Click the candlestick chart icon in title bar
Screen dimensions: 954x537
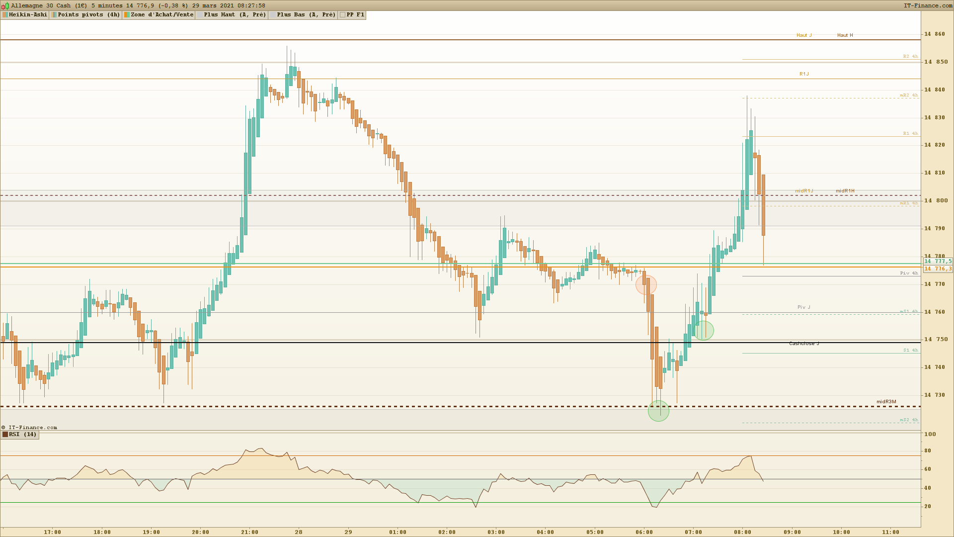point(5,5)
